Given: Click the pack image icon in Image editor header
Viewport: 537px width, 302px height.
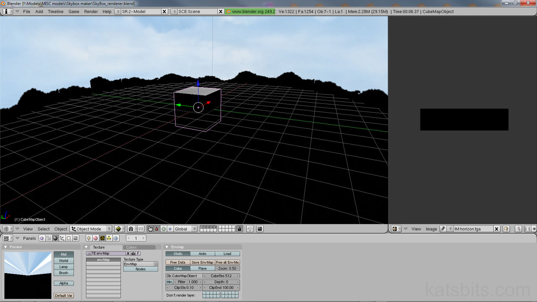Looking at the screenshot, I should coord(506,229).
